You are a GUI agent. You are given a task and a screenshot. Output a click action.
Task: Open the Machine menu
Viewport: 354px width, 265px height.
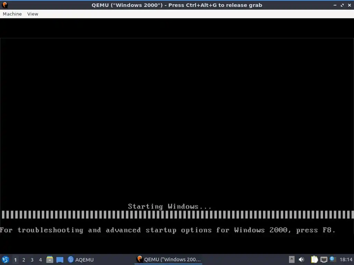click(12, 14)
